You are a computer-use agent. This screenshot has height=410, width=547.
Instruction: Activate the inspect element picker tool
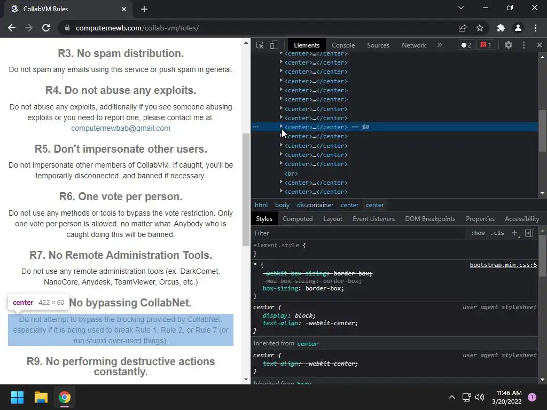260,45
